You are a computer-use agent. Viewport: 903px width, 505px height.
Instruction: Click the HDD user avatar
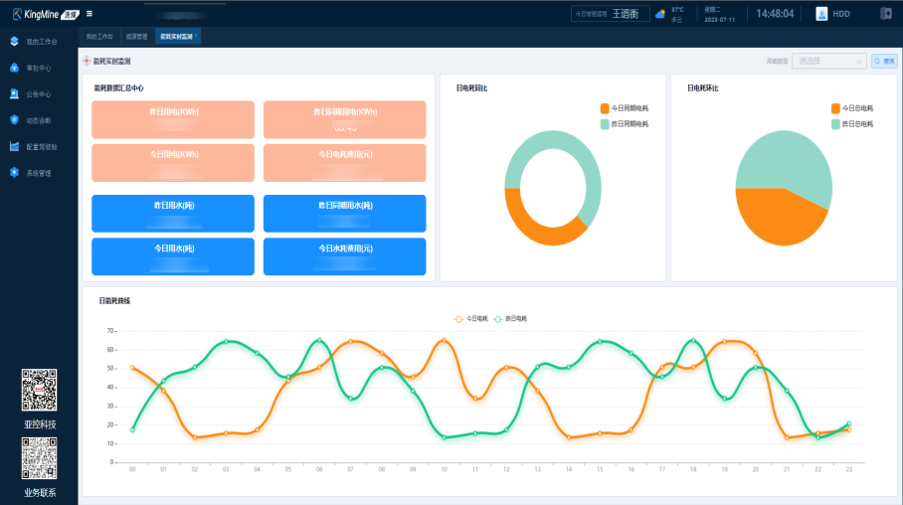(821, 14)
